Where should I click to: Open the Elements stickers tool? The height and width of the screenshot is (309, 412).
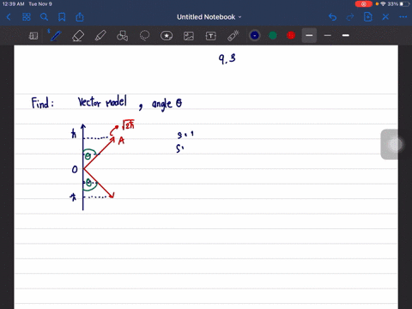tap(167, 36)
